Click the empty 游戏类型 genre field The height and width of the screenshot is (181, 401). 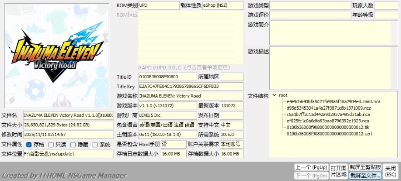[310, 5]
